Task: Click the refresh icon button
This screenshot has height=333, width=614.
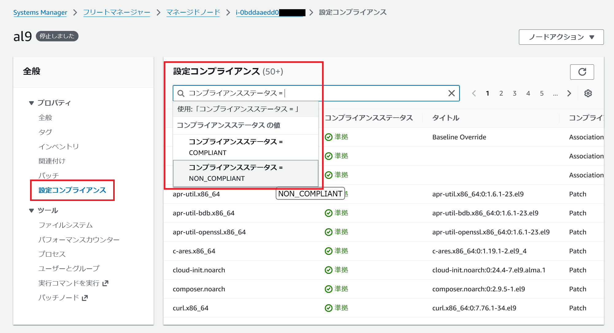Action: pyautogui.click(x=582, y=72)
